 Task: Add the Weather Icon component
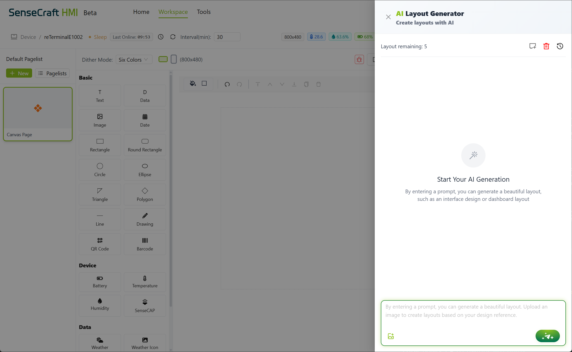(x=145, y=343)
